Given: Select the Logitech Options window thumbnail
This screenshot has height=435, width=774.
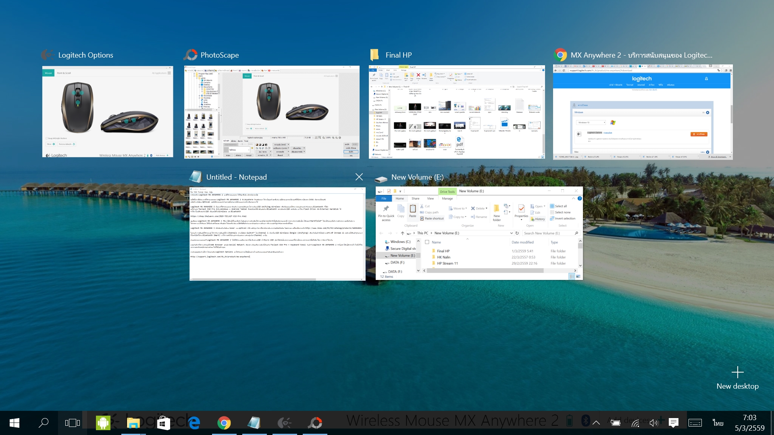Looking at the screenshot, I should pos(108,112).
